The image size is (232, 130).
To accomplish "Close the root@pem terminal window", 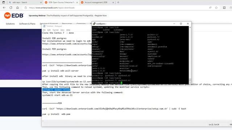I will [x=188, y=23].
